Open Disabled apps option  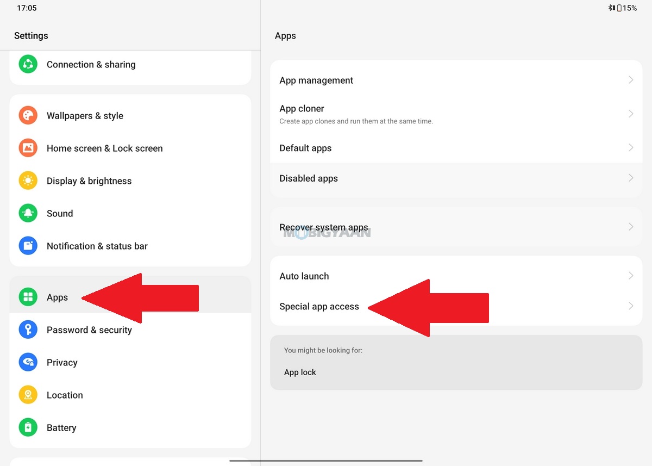(x=456, y=178)
